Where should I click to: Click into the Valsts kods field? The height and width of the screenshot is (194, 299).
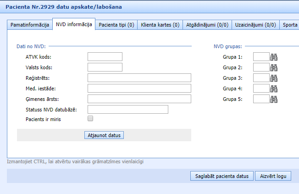pyautogui.click(x=105, y=67)
